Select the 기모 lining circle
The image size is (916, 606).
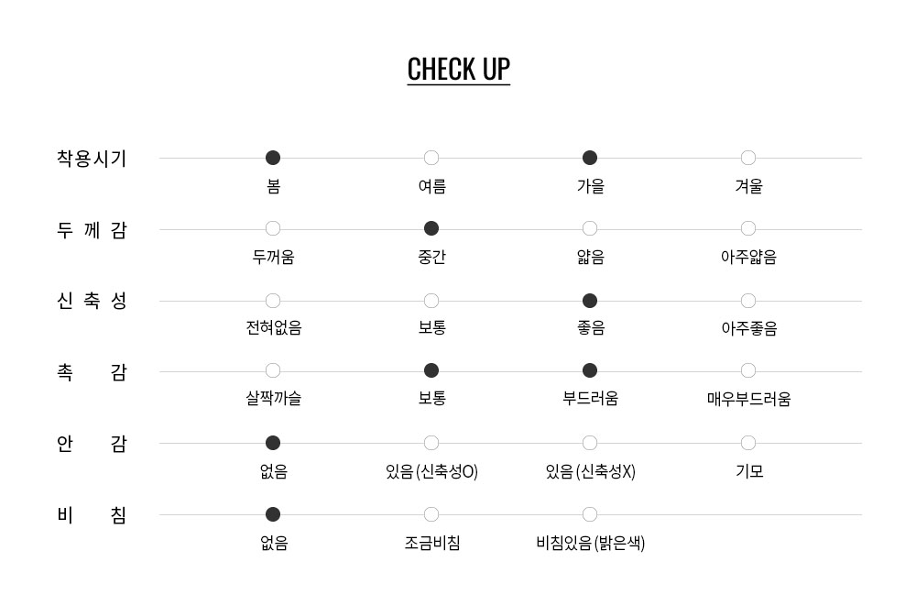tap(748, 443)
